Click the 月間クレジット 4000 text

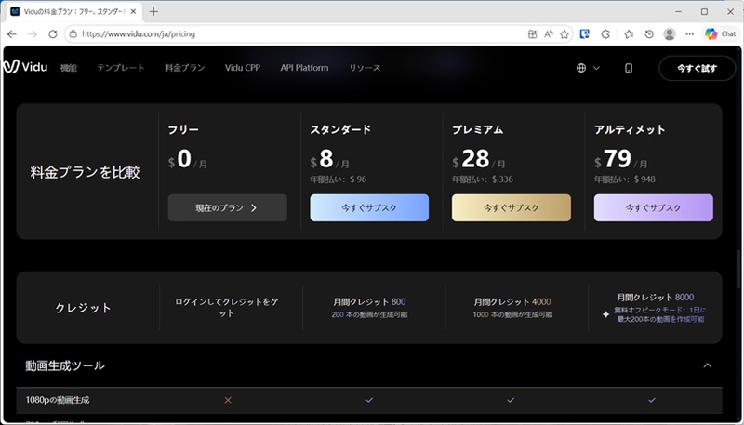[512, 301]
